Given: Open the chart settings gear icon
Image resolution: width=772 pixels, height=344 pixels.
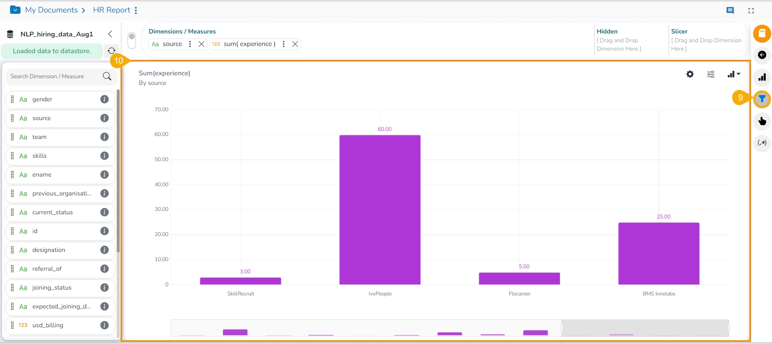Looking at the screenshot, I should [690, 74].
